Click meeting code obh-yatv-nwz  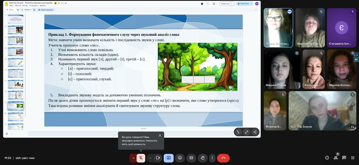(25, 158)
